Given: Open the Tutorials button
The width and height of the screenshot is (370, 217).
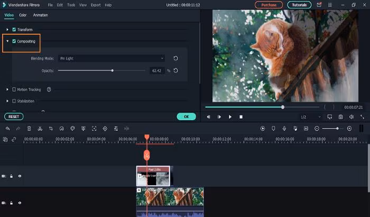Looking at the screenshot, I should (299, 5).
